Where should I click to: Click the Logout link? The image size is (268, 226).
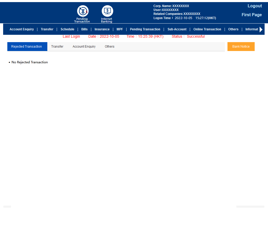point(255,6)
